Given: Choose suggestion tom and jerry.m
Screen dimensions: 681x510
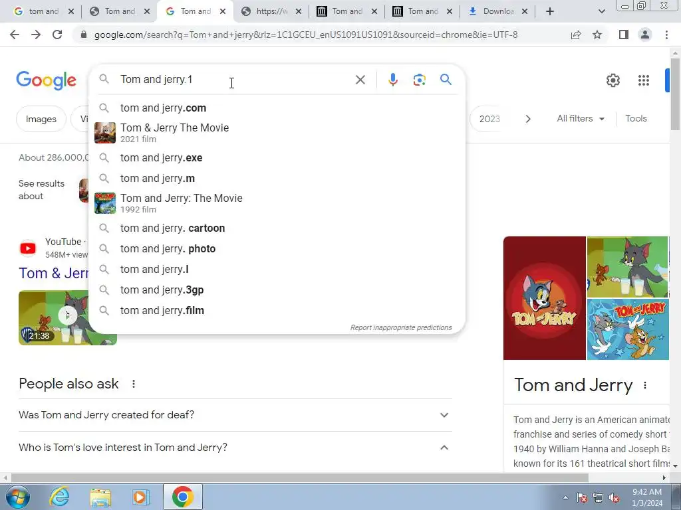Looking at the screenshot, I should tap(277, 178).
